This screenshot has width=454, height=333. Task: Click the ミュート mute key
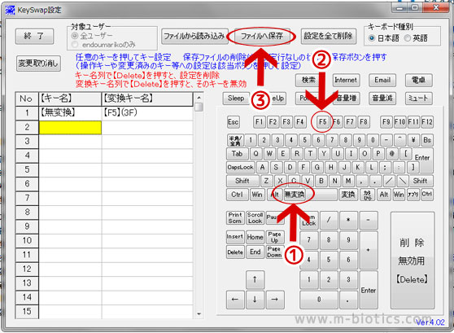[x=418, y=99]
